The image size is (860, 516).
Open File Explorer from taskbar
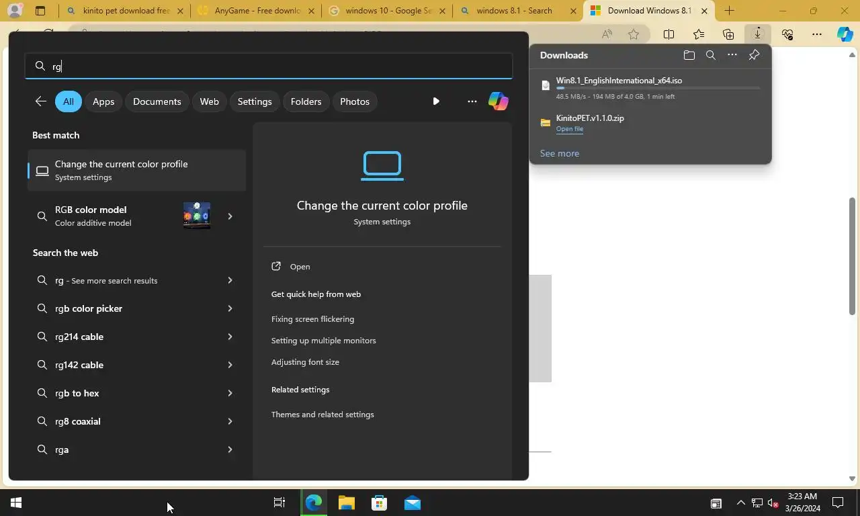pyautogui.click(x=346, y=503)
